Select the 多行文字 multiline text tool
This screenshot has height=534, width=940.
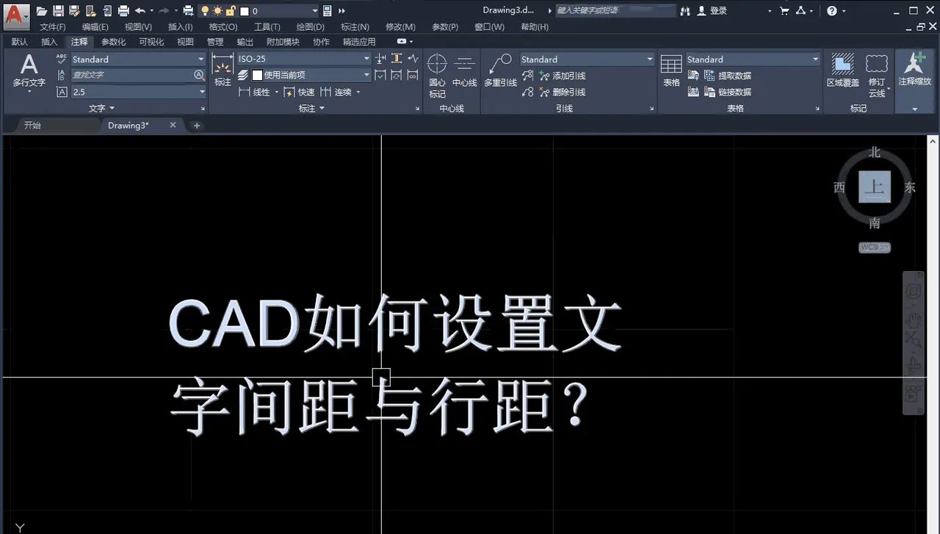(29, 71)
